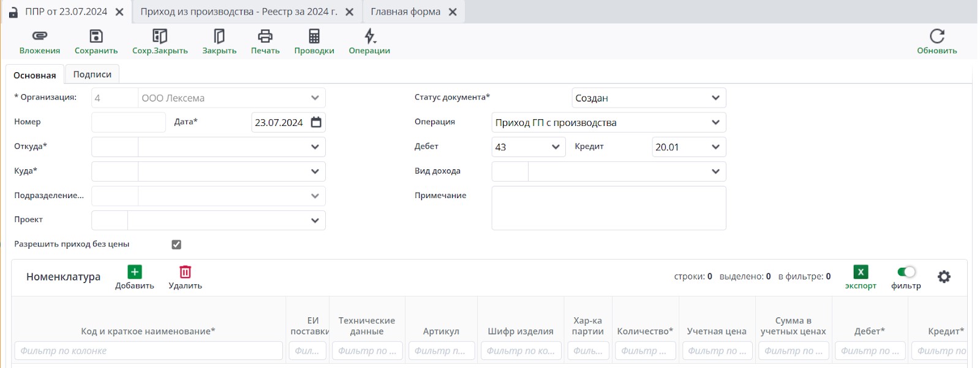Open the date calendar picker
Image resolution: width=980 pixels, height=368 pixels.
click(x=316, y=122)
